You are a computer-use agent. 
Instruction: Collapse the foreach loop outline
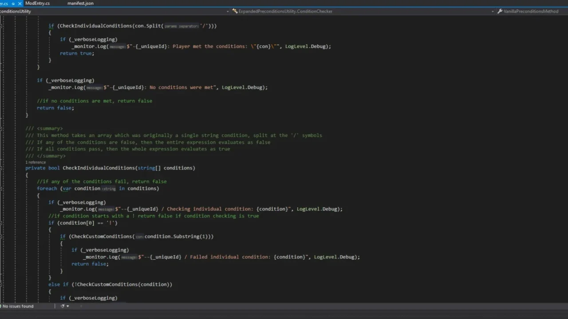1,188
